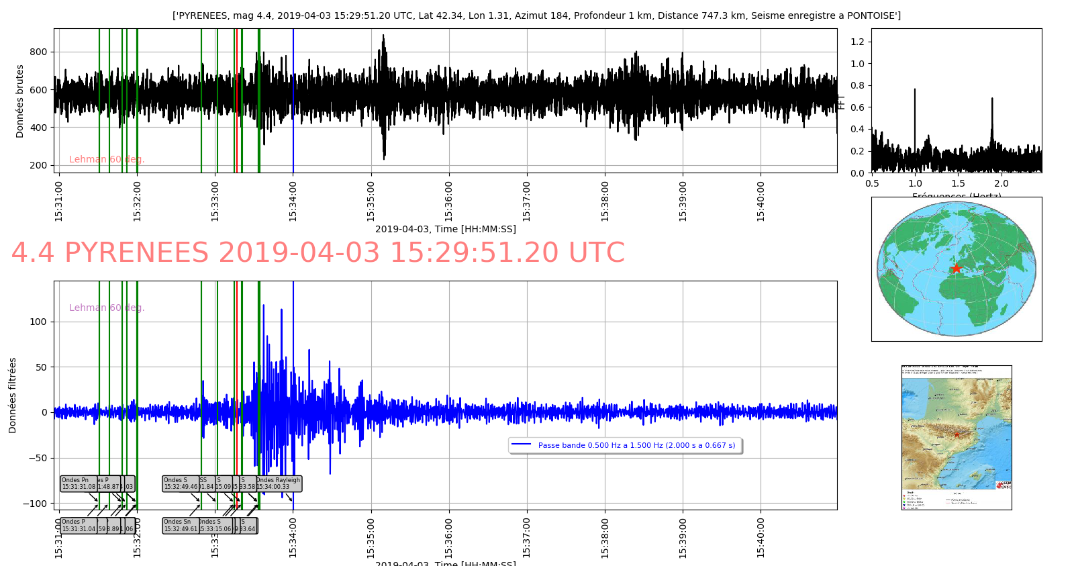Viewport: 1074px width, 566px height.
Task: Select the 'Ondes Pn 15:31:31.08' annotation box
Action: [78, 483]
